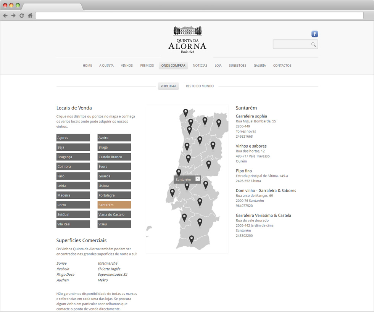Viewport: 374px width, 312px height.
Task: Choose the Açores district button
Action: [x=73, y=138]
